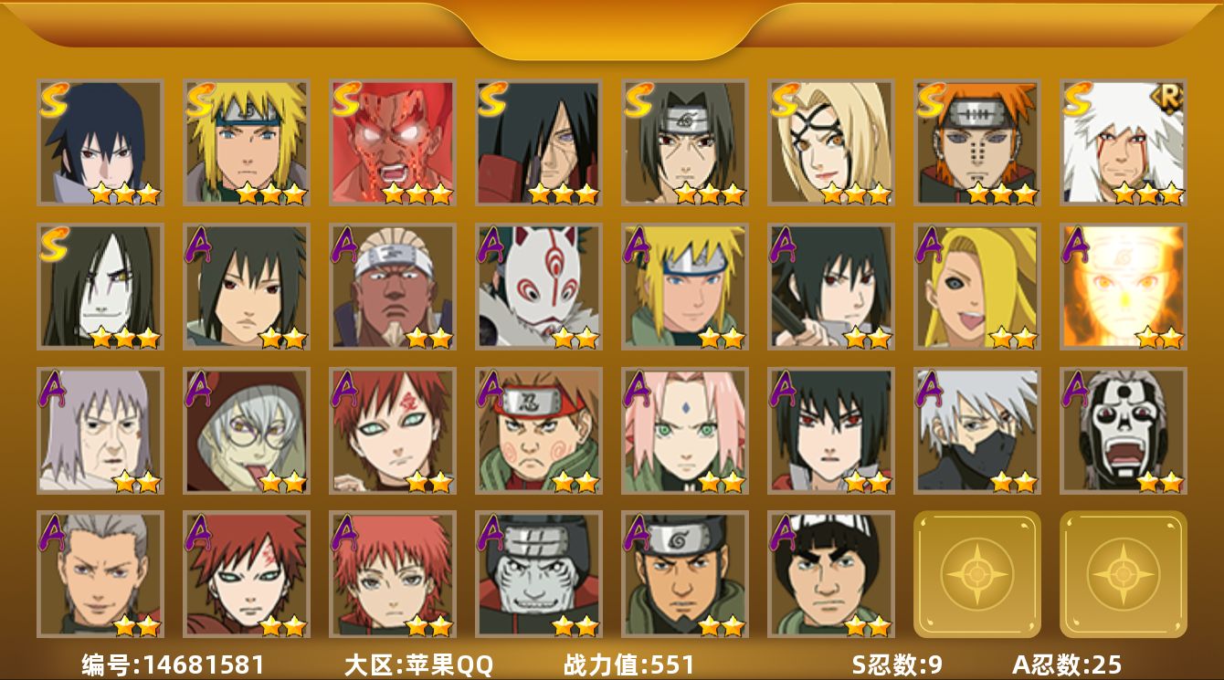The width and height of the screenshot is (1224, 680).
Task: Select the S-rank Tsunade blonde portrait
Action: [830, 142]
